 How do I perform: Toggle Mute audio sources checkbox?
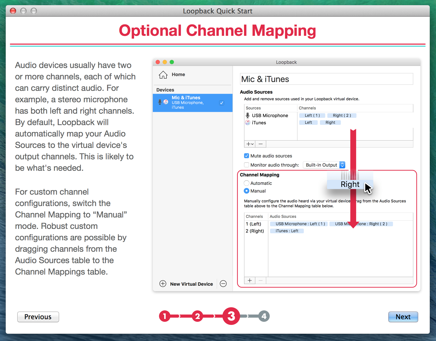(247, 156)
